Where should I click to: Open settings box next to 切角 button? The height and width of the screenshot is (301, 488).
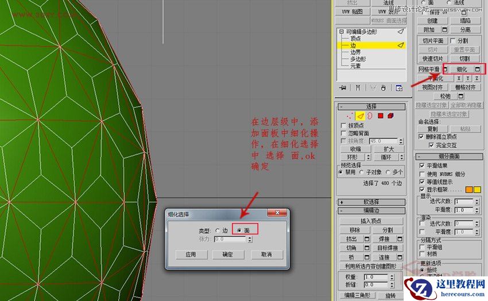(367, 248)
